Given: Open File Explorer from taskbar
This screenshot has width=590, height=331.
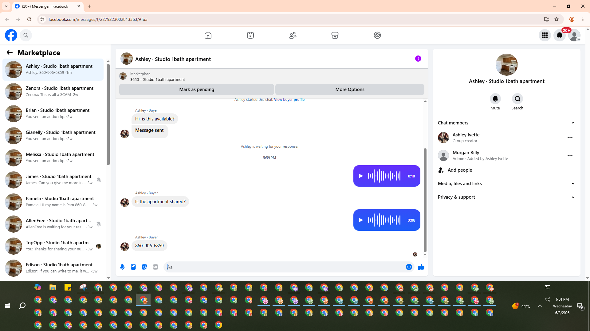Looking at the screenshot, I should coord(53,287).
